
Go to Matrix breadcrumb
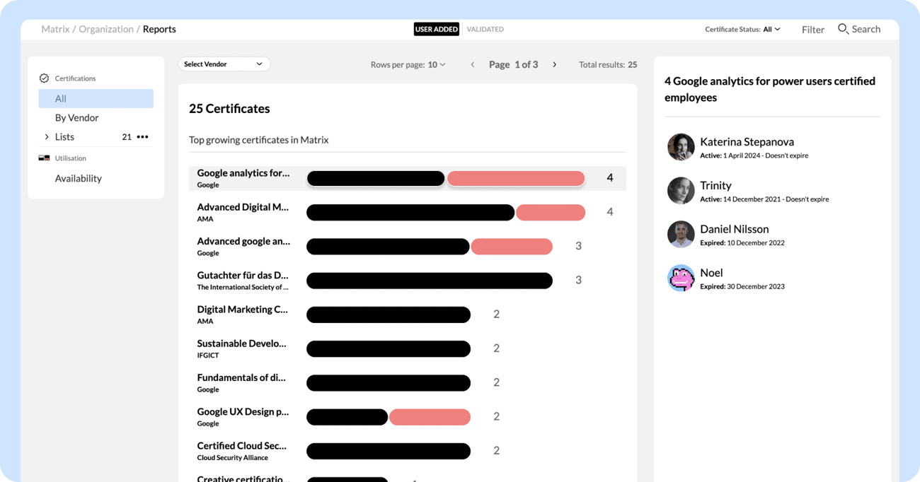point(55,29)
